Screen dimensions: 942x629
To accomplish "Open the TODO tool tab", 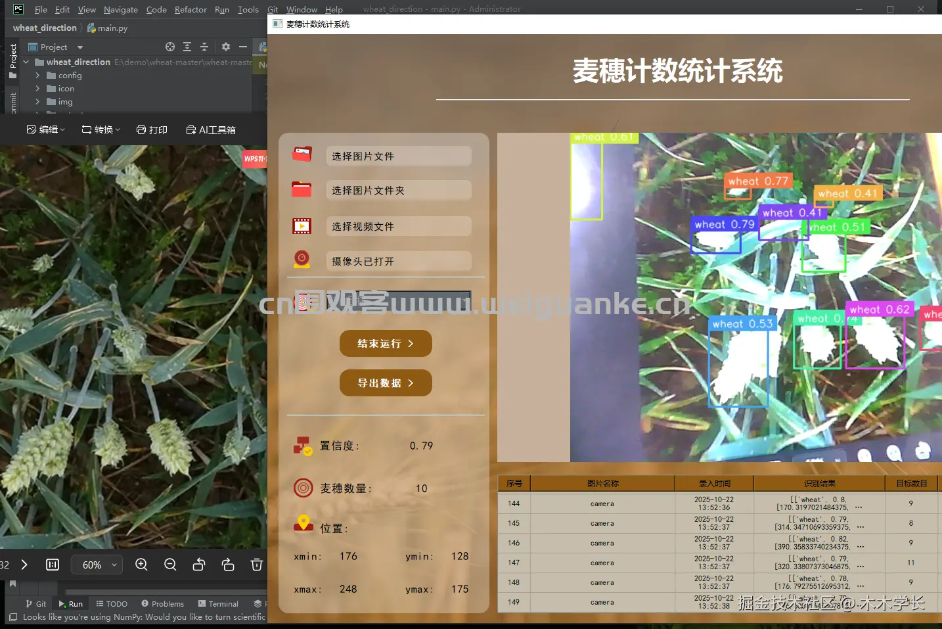I will point(112,603).
